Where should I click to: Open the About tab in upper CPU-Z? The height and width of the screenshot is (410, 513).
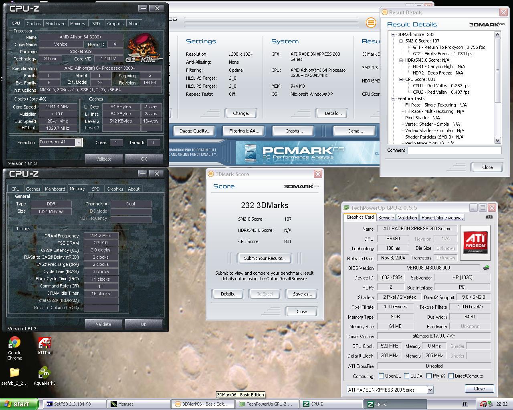click(x=134, y=24)
